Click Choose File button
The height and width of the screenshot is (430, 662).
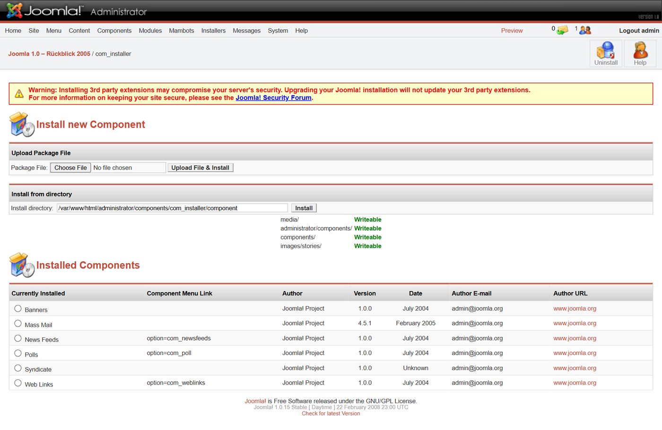[70, 168]
